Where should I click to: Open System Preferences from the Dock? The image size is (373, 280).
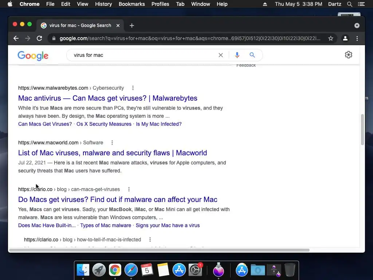[x=195, y=270]
